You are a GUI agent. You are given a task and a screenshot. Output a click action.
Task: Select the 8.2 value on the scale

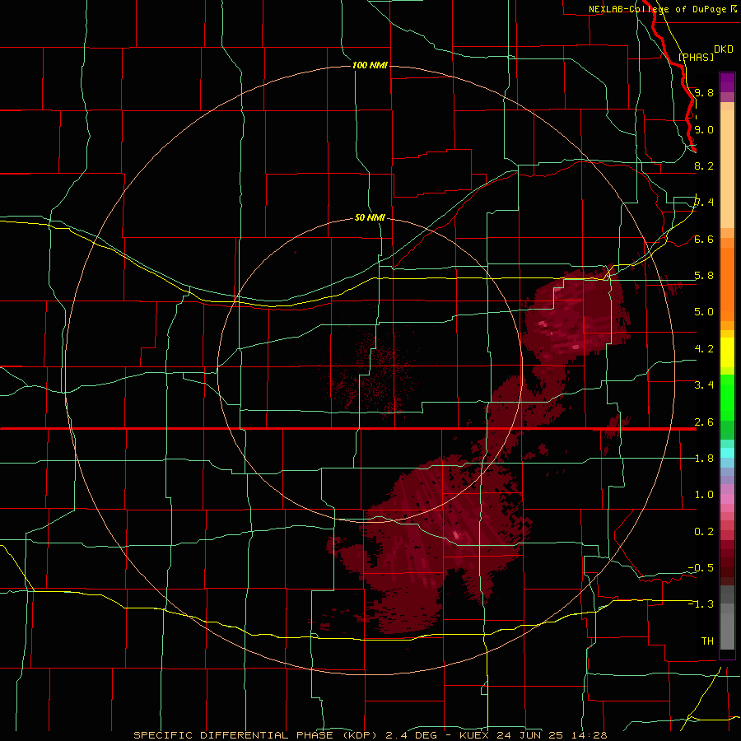point(704,165)
